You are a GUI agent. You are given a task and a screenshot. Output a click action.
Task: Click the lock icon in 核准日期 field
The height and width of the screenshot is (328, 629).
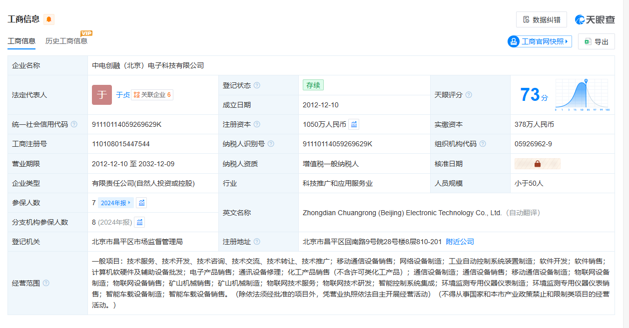click(538, 164)
